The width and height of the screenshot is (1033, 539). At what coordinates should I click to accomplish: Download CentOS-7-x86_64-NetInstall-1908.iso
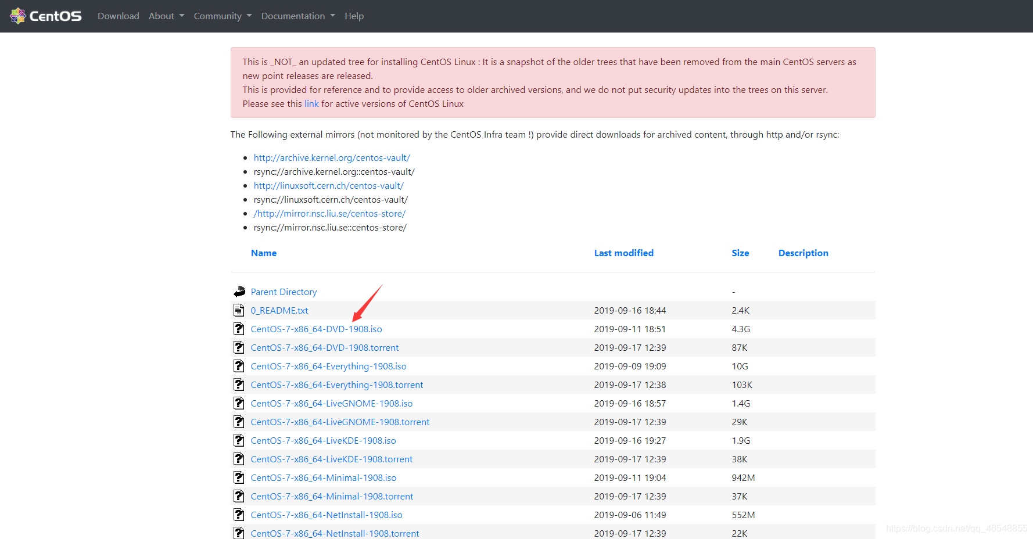[x=327, y=515]
